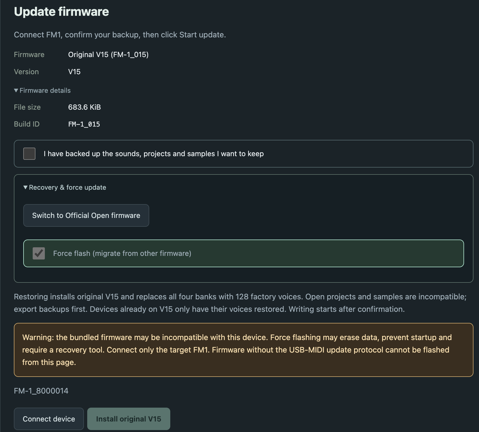Image resolution: width=479 pixels, height=432 pixels.
Task: Click the File size label
Action: (27, 107)
